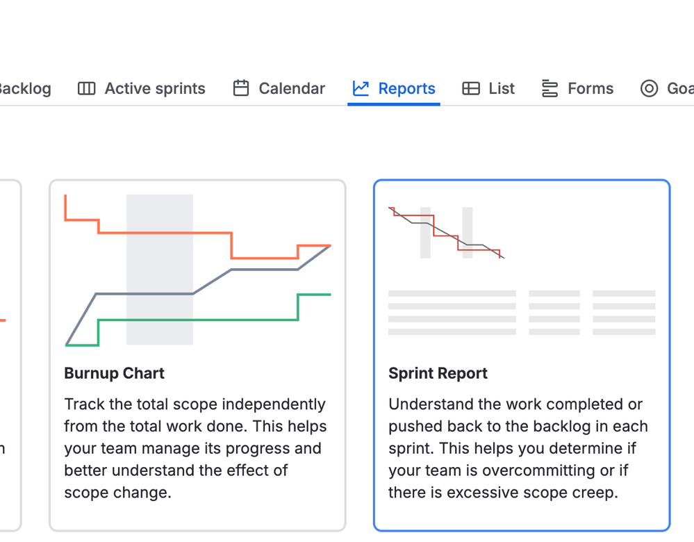
Task: Click the Active sprints board icon
Action: [86, 89]
